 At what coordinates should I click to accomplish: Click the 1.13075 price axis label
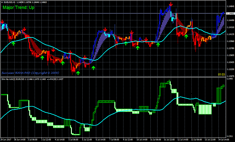[230, 76]
